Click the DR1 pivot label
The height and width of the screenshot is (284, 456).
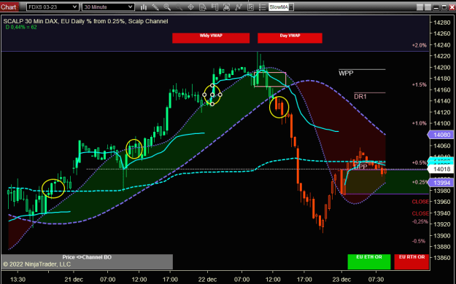(x=360, y=97)
